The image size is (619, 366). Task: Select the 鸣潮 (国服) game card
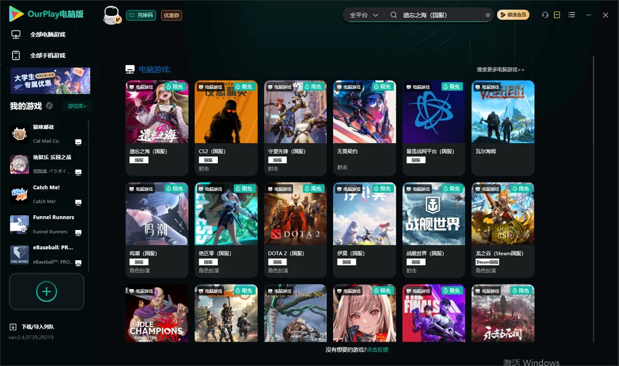click(157, 230)
